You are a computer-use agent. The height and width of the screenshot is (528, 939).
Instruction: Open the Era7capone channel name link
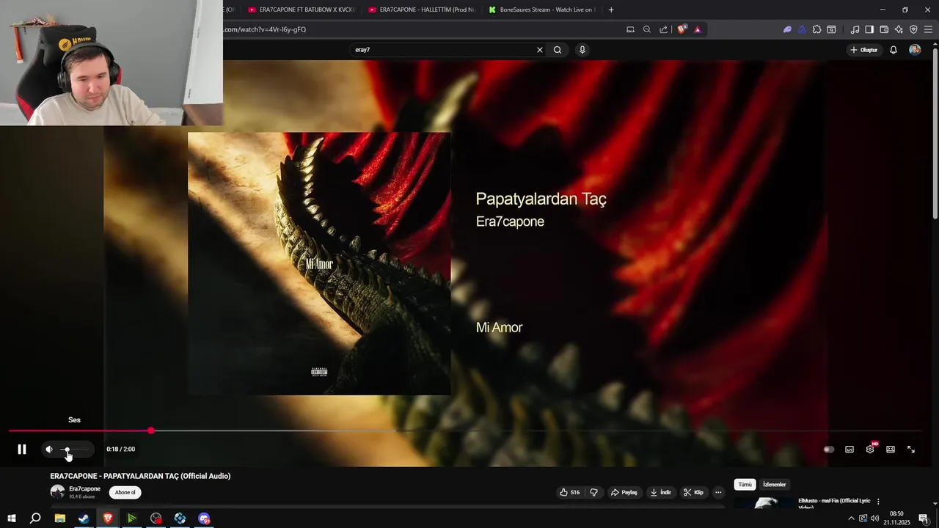[x=84, y=488]
